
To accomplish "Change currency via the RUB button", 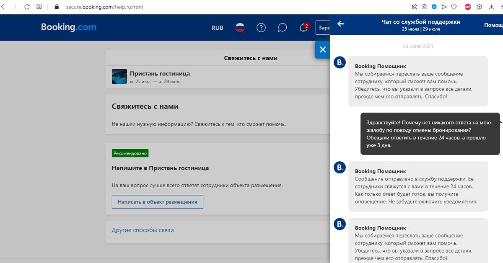I will coord(218,28).
